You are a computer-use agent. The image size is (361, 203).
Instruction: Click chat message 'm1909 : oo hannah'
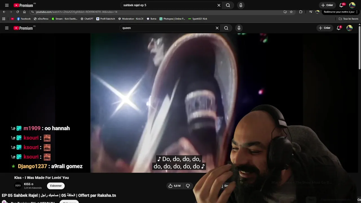click(40, 128)
